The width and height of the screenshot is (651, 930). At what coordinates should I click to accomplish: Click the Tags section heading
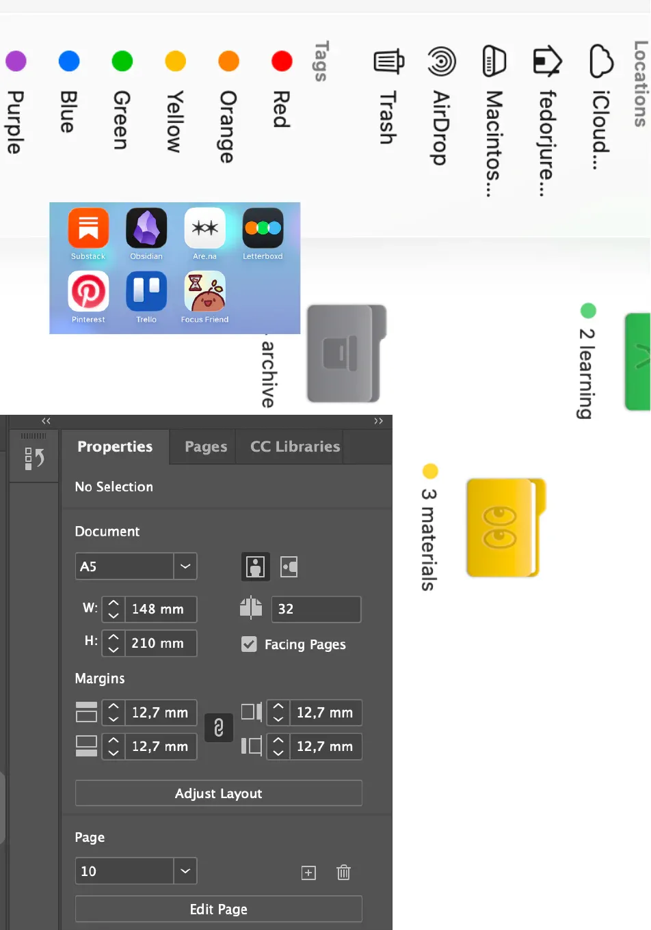pos(321,61)
